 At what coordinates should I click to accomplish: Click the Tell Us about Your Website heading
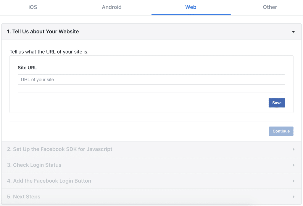tap(43, 31)
